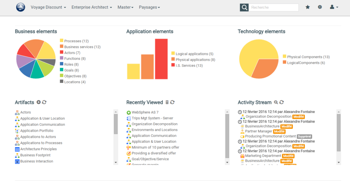This screenshot has width=350, height=185.
Task: Open the Enterprise Architect dropdown
Action: pyautogui.click(x=92, y=7)
